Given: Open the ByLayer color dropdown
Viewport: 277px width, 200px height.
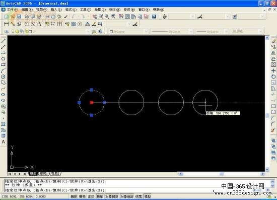Looking at the screenshot, I should (x=146, y=32).
